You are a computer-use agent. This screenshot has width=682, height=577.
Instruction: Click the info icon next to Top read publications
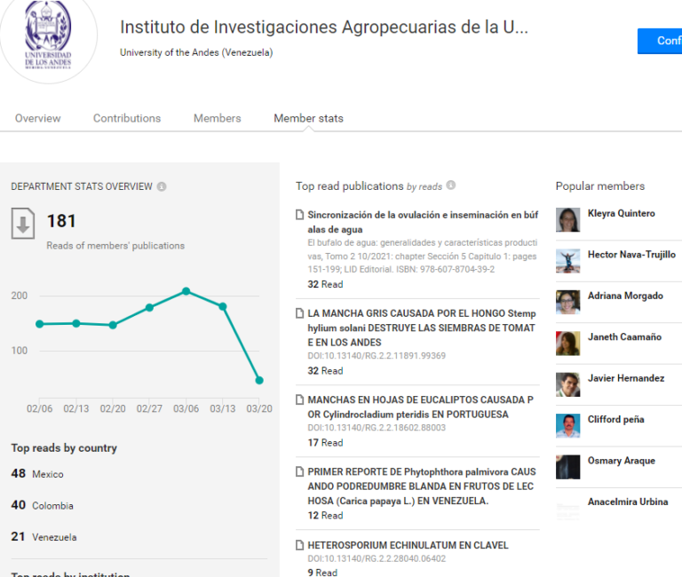(451, 185)
